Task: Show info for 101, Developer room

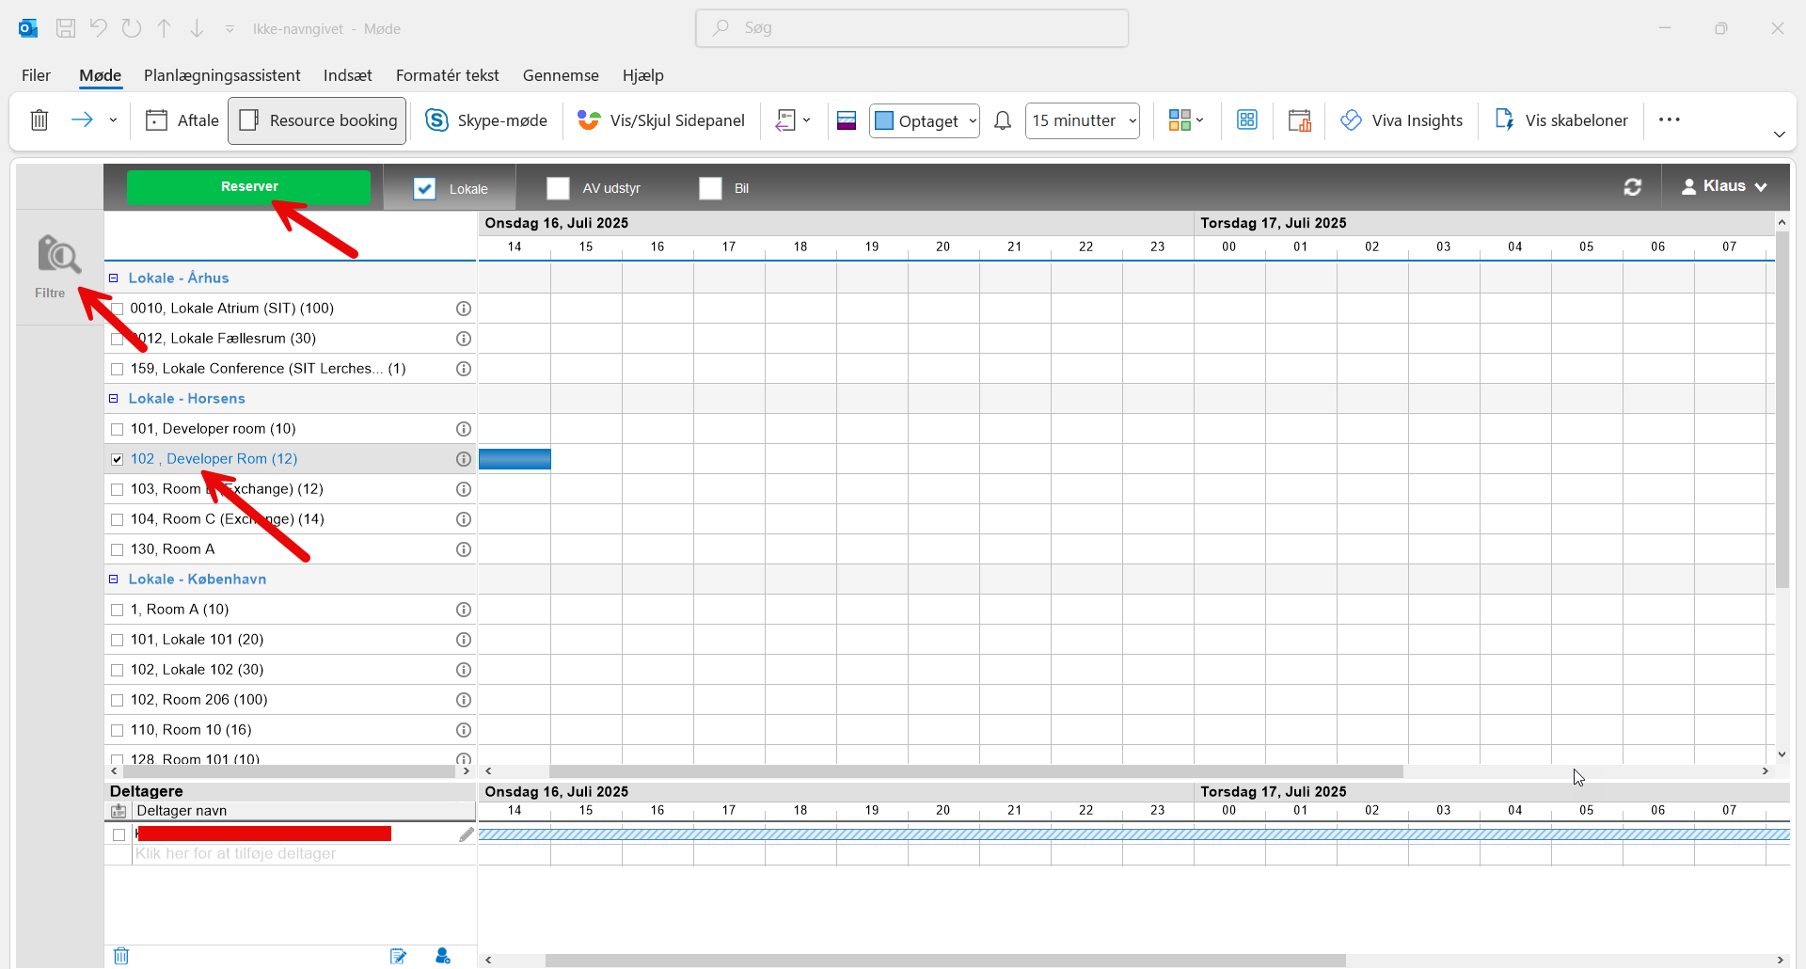Action: tap(464, 429)
